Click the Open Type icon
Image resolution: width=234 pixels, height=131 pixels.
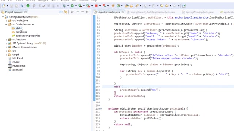pos(127,6)
